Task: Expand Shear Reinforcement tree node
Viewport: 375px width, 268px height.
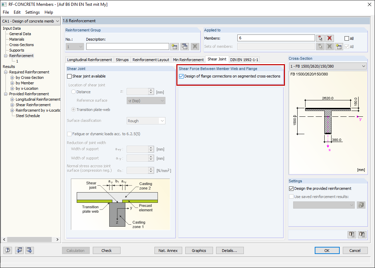Action: click(12, 105)
